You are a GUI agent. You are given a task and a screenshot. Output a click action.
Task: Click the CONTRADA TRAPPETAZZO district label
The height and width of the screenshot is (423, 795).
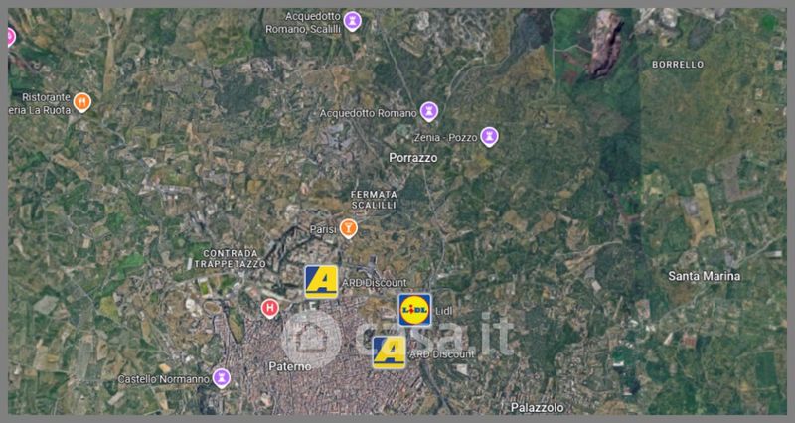coord(230,259)
